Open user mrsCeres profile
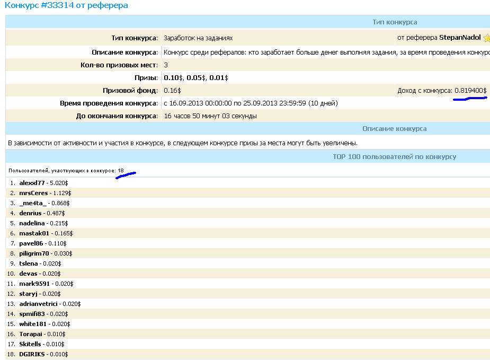This screenshot has width=490, height=360. pos(33,193)
